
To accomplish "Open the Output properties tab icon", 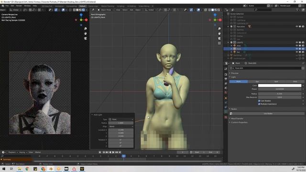I will coord(226,79).
